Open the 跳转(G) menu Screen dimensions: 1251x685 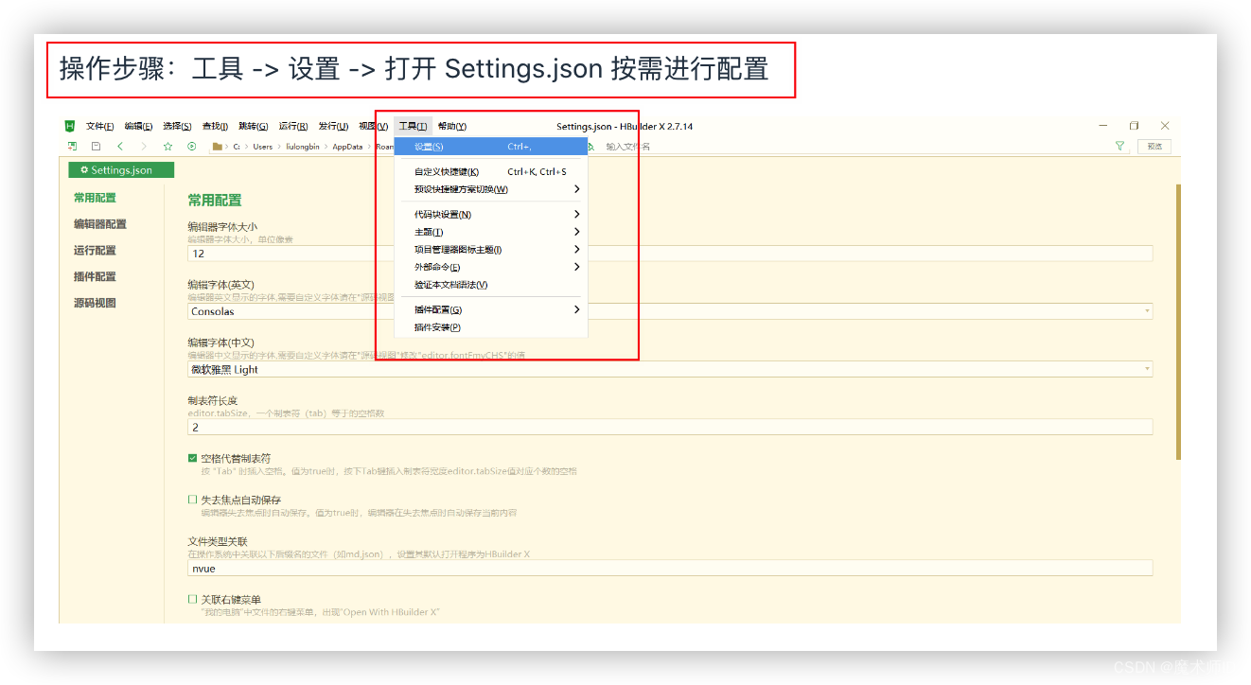tap(253, 126)
